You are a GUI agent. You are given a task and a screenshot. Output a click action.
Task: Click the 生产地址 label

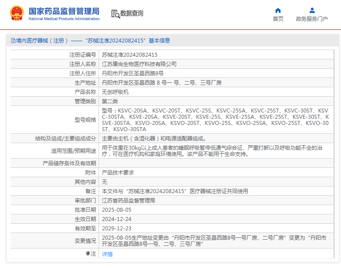tap(85, 83)
